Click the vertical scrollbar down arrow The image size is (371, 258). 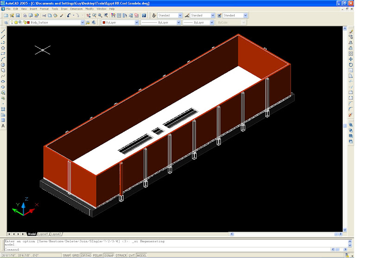point(345,230)
